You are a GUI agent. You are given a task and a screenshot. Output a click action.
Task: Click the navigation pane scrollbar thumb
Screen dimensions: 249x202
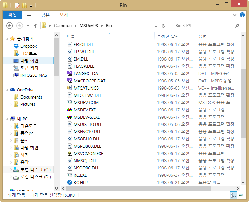[x=56, y=57]
